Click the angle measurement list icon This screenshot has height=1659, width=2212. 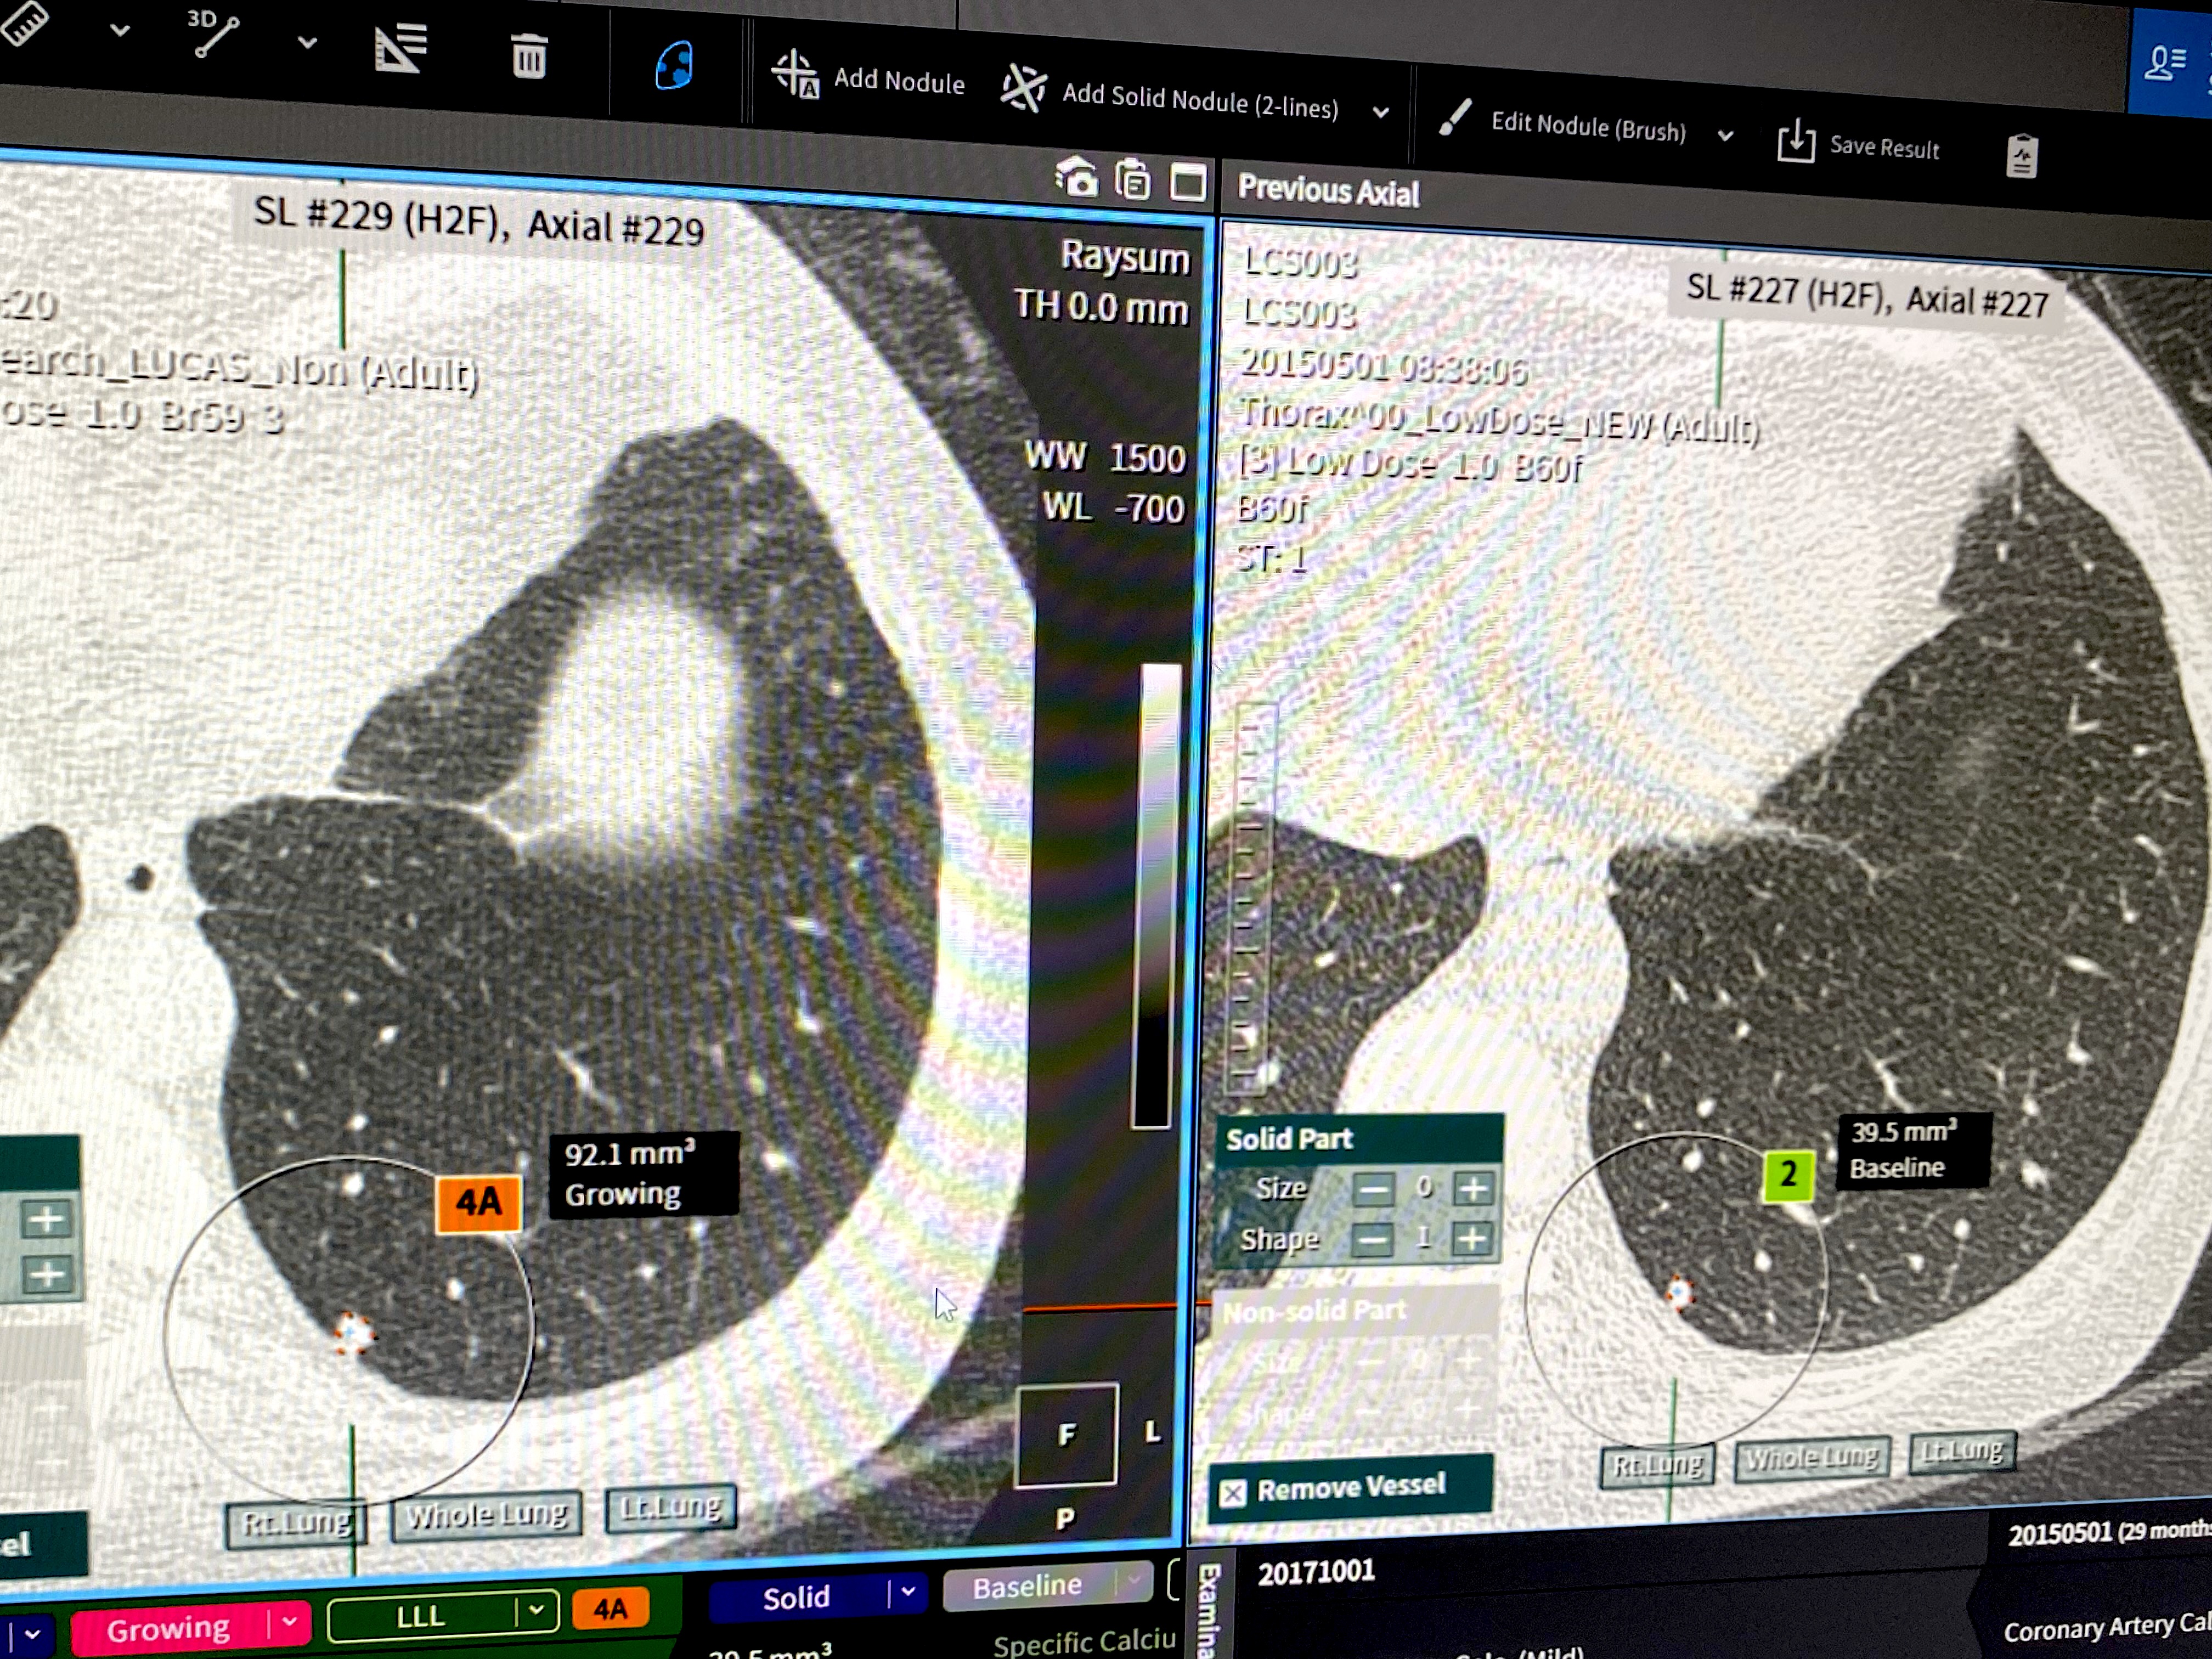(401, 48)
